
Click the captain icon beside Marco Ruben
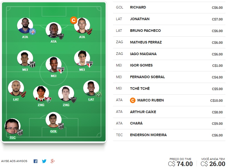coord(132,100)
